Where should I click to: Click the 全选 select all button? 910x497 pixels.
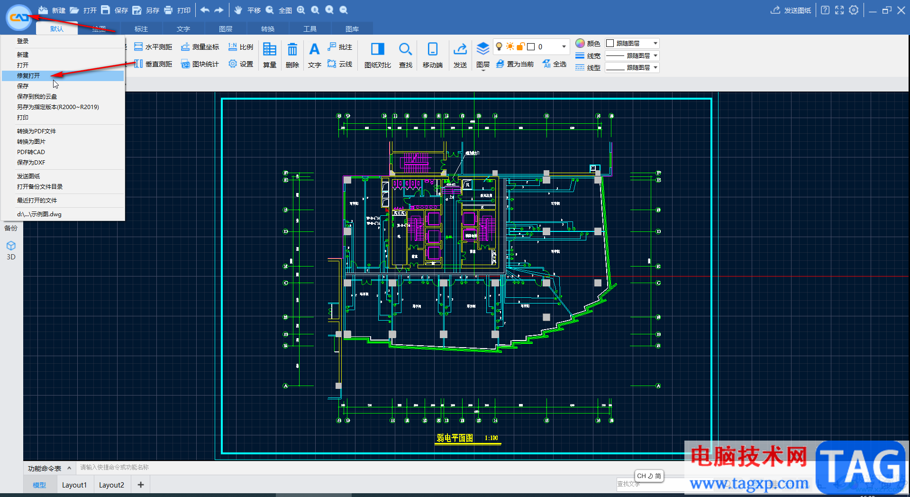pyautogui.click(x=555, y=64)
